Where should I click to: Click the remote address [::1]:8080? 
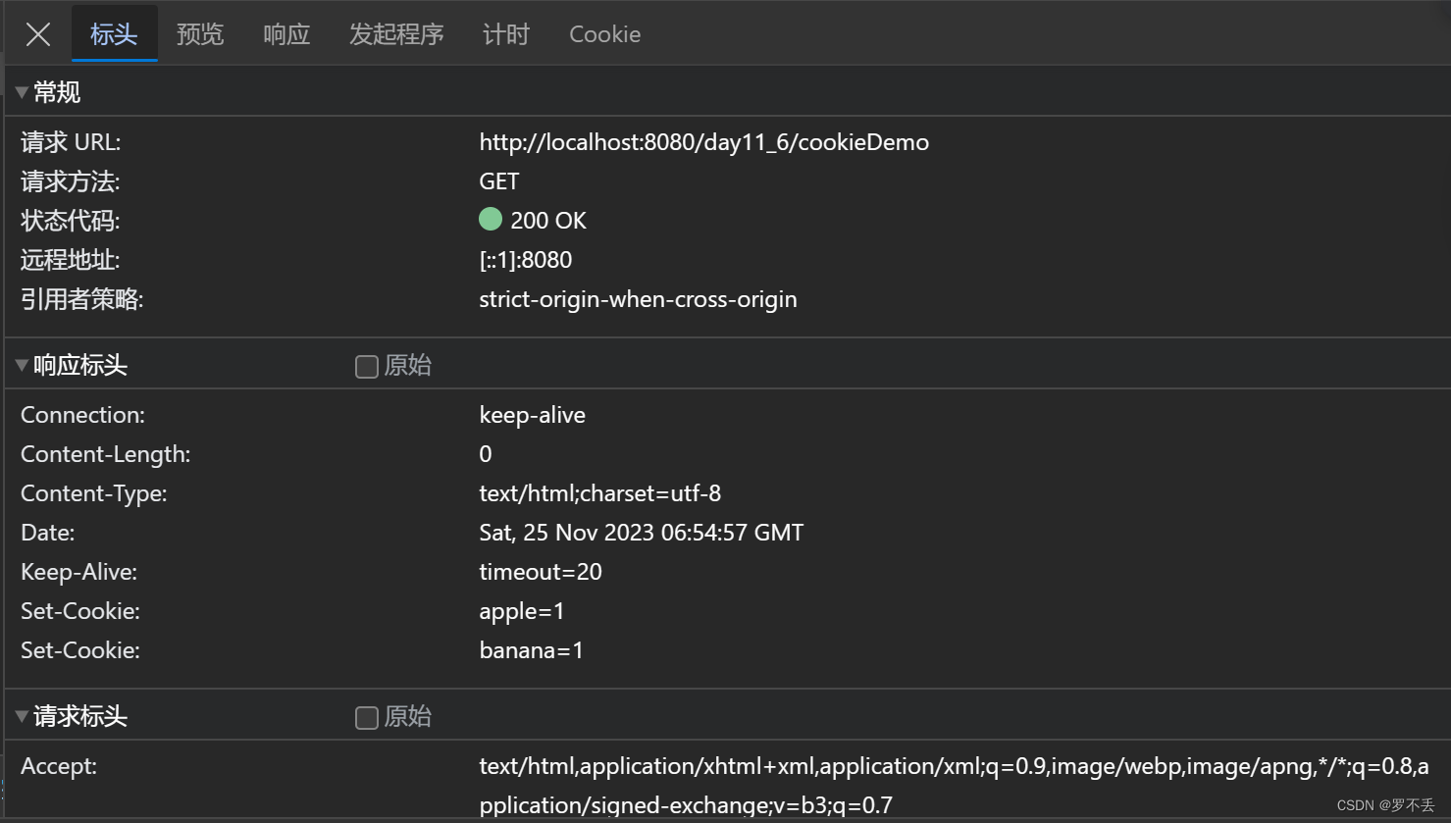526,260
